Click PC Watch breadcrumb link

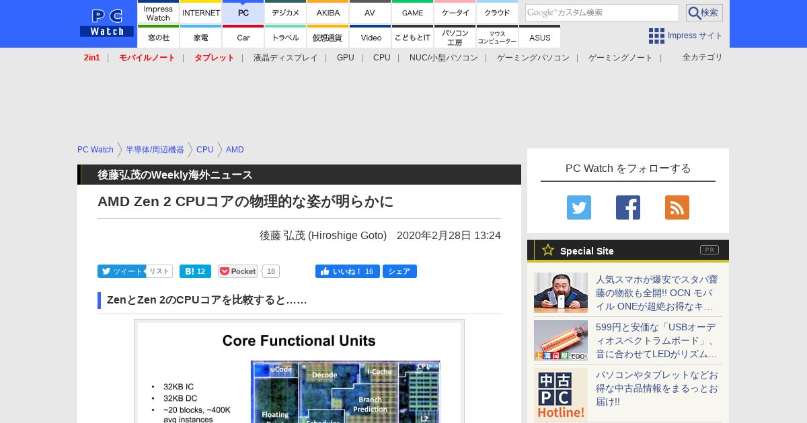click(x=95, y=150)
